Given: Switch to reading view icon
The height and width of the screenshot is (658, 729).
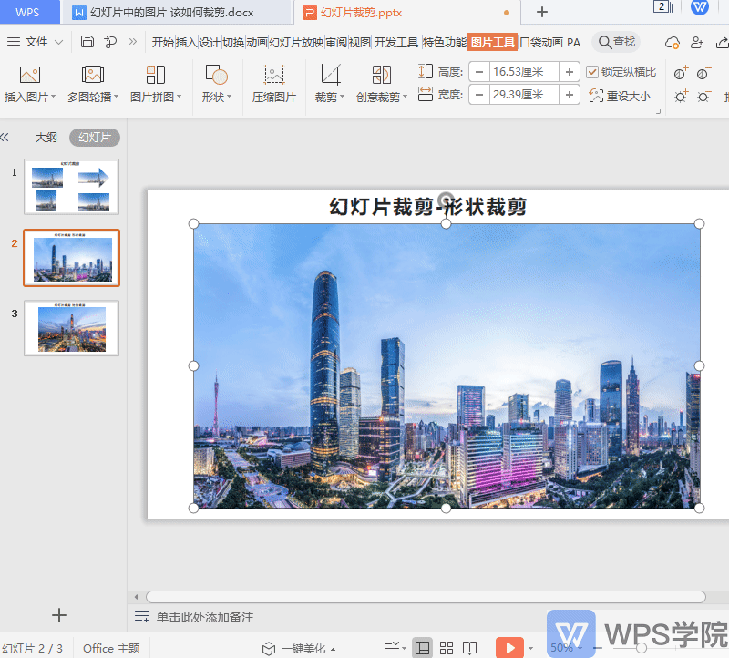Looking at the screenshot, I should tap(469, 647).
